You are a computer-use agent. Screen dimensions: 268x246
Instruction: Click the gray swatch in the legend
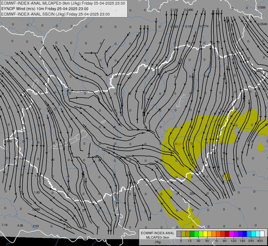pyautogui.click(x=179, y=234)
